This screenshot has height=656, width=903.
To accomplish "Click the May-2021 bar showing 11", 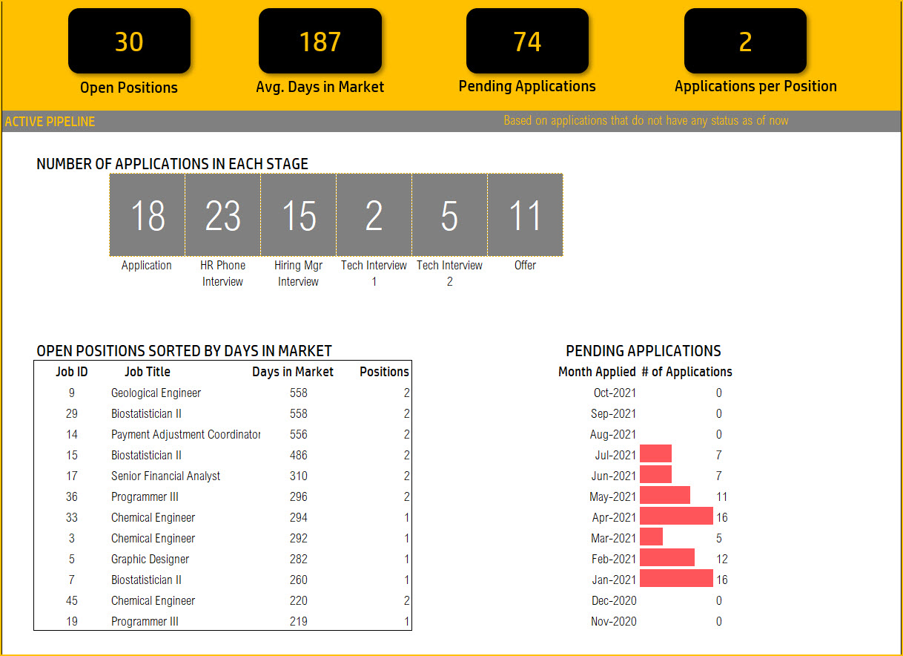I will (665, 496).
